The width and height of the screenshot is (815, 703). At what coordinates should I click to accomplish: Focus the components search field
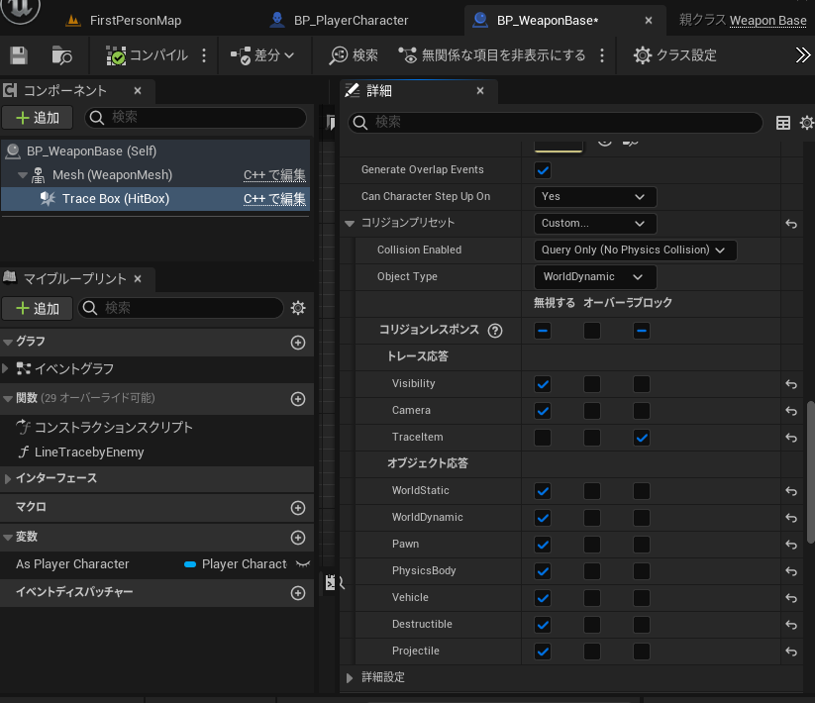coord(195,118)
